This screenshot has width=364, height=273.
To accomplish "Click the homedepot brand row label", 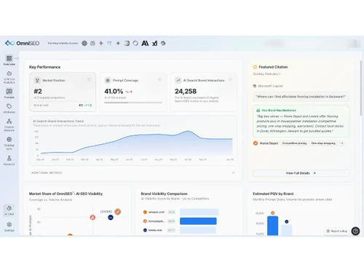I will pos(157,221).
